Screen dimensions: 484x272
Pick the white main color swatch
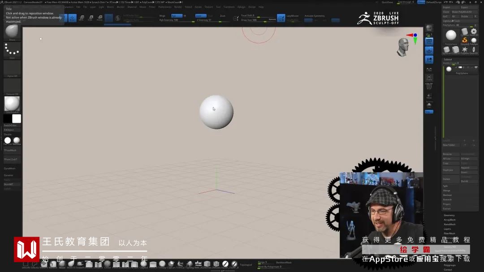tap(17, 119)
